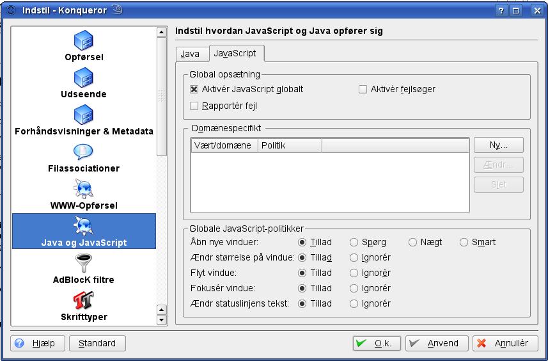Toggle Aktivér JavaScript globalt checkbox
Viewport: 548px width, 361px height.
(194, 89)
